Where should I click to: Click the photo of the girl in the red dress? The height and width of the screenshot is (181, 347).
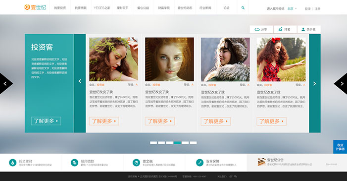tap(281, 59)
